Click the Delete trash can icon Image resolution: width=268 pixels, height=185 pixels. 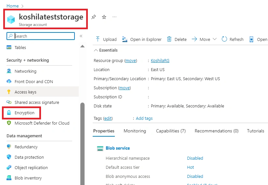[169, 39]
